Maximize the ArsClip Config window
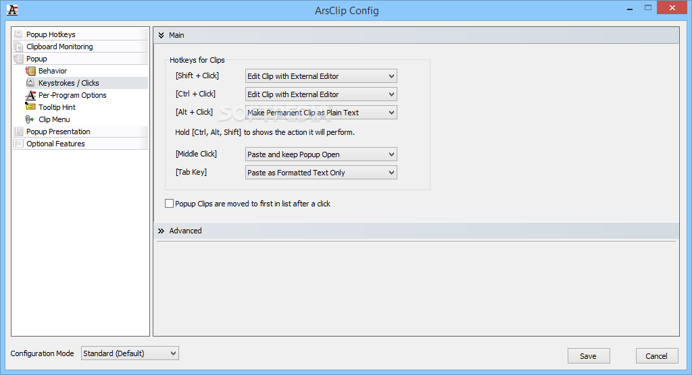The image size is (692, 375). (648, 7)
